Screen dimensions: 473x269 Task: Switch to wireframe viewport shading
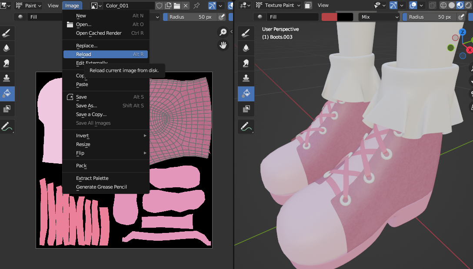(x=443, y=5)
